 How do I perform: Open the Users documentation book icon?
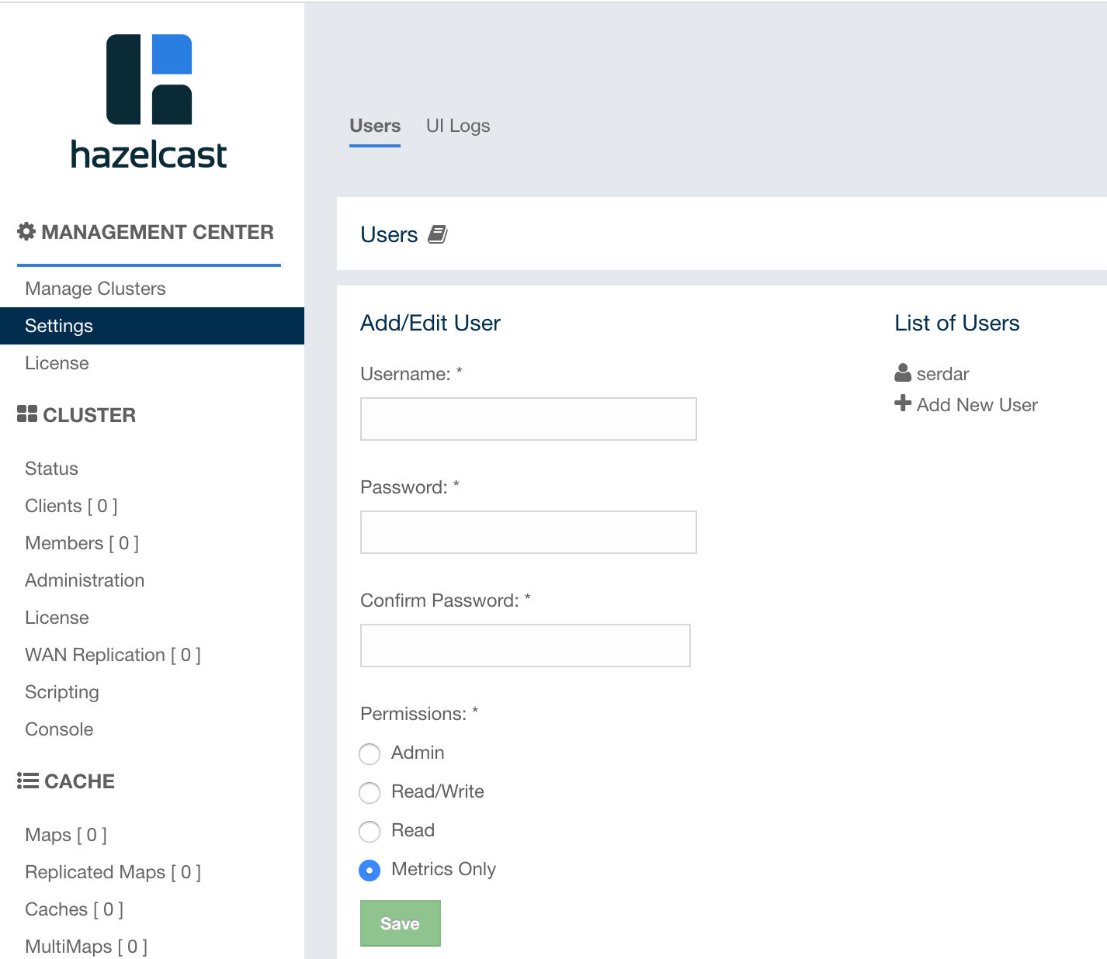(438, 234)
